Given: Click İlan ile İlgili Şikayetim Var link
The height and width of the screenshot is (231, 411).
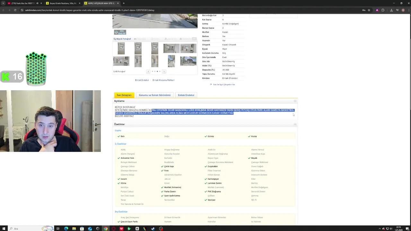Looking at the screenshot, I should pyautogui.click(x=224, y=84).
